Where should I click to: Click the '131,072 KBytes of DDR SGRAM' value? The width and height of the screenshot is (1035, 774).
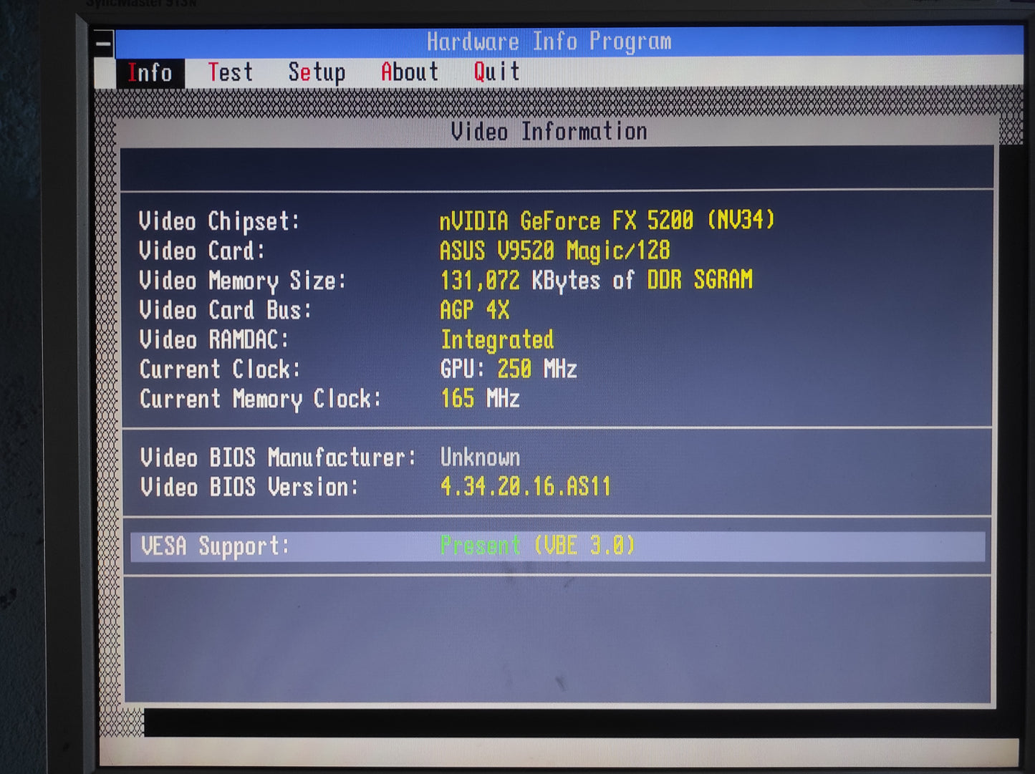596,280
